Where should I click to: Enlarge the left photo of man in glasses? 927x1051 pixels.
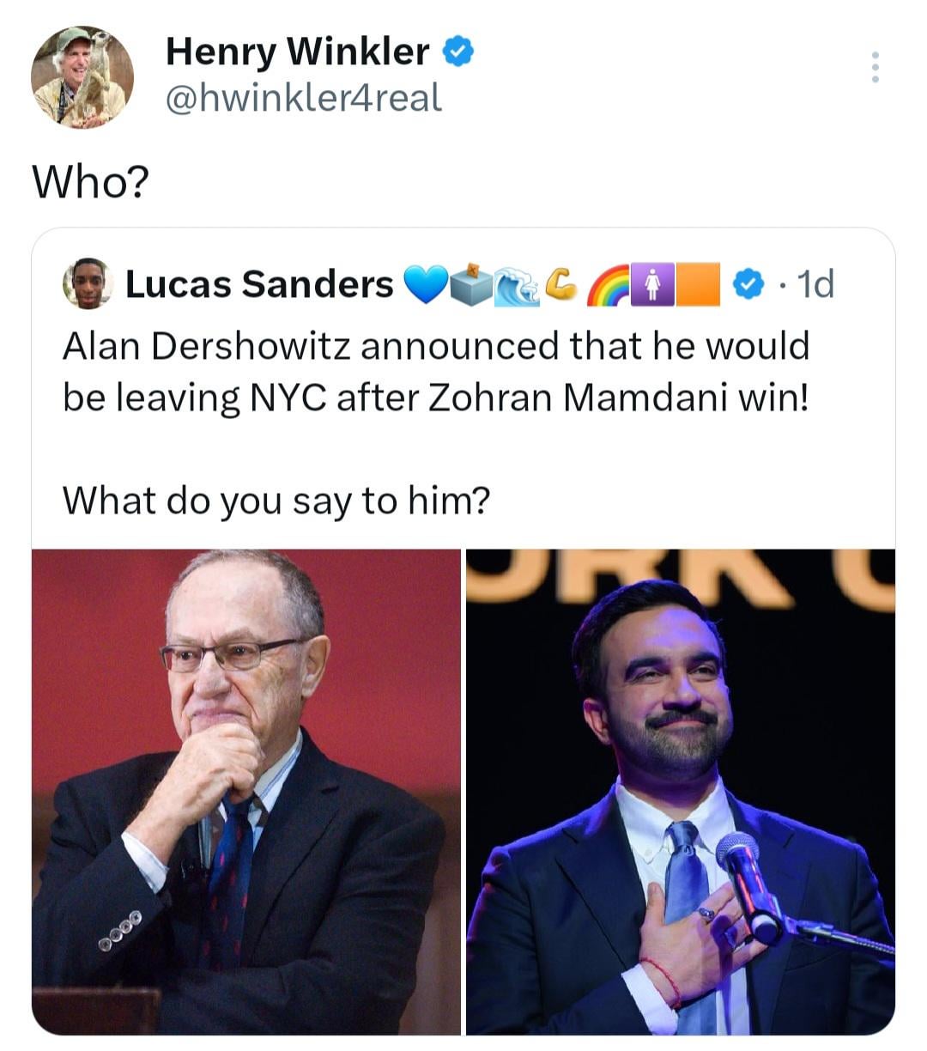tap(246, 792)
